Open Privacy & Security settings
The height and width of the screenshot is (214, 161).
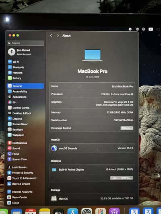click(x=21, y=173)
